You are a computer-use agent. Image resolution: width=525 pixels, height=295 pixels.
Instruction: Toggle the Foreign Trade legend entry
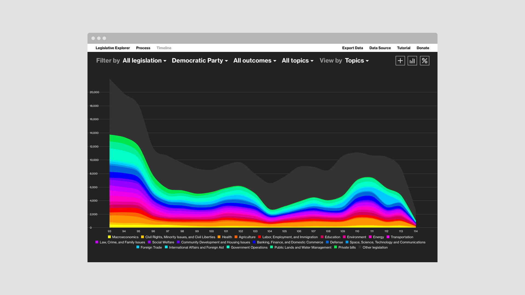(149, 247)
